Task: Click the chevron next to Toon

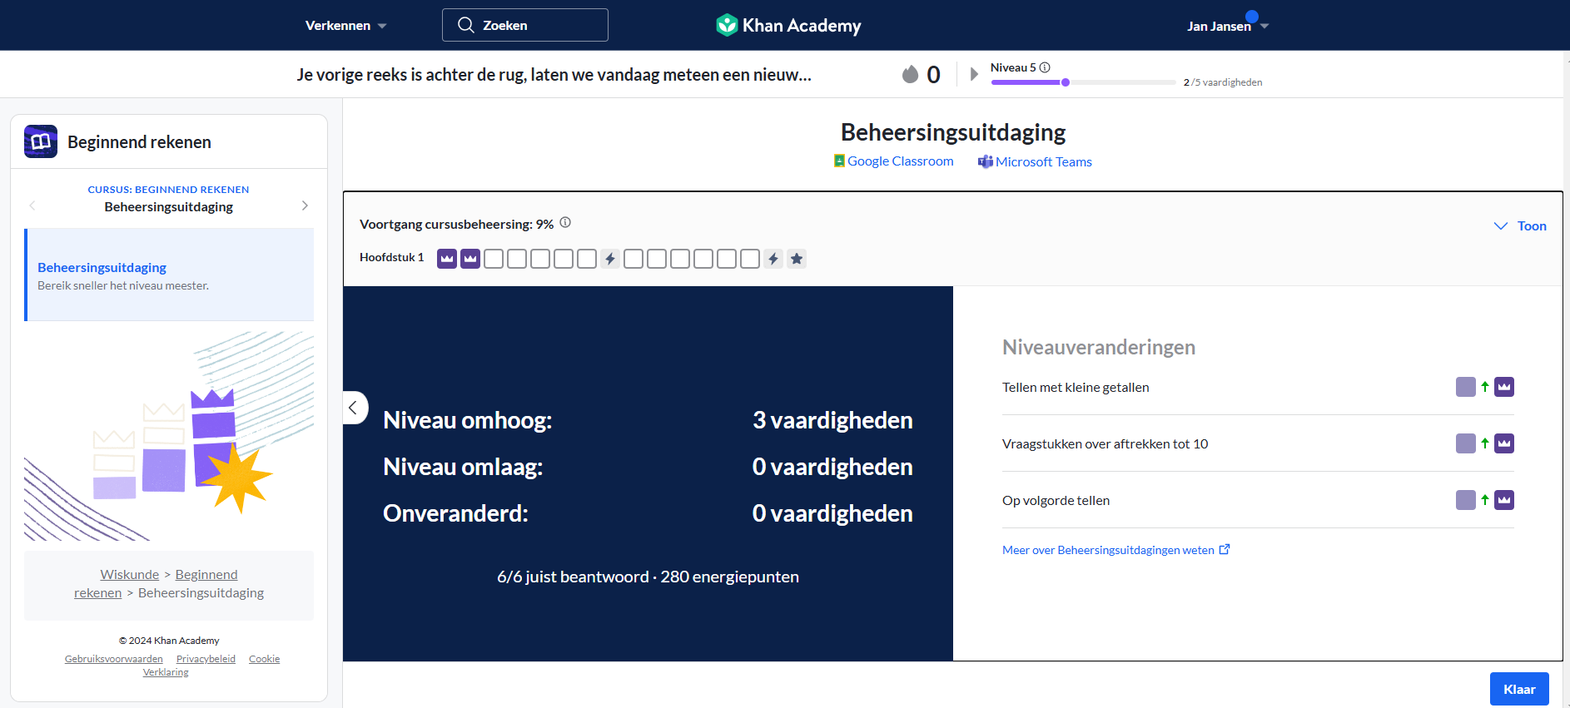Action: [1501, 226]
